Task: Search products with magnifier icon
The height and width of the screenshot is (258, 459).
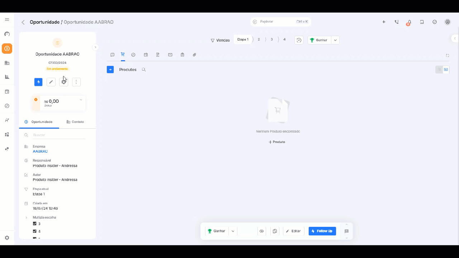Action: 143,70
